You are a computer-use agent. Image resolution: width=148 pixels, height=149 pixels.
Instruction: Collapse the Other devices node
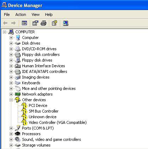click(11, 100)
